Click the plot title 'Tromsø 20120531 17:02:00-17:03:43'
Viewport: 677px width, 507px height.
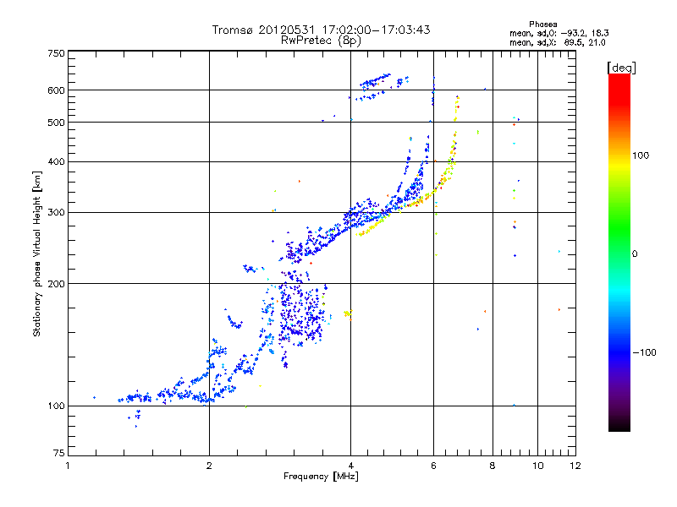pos(322,30)
